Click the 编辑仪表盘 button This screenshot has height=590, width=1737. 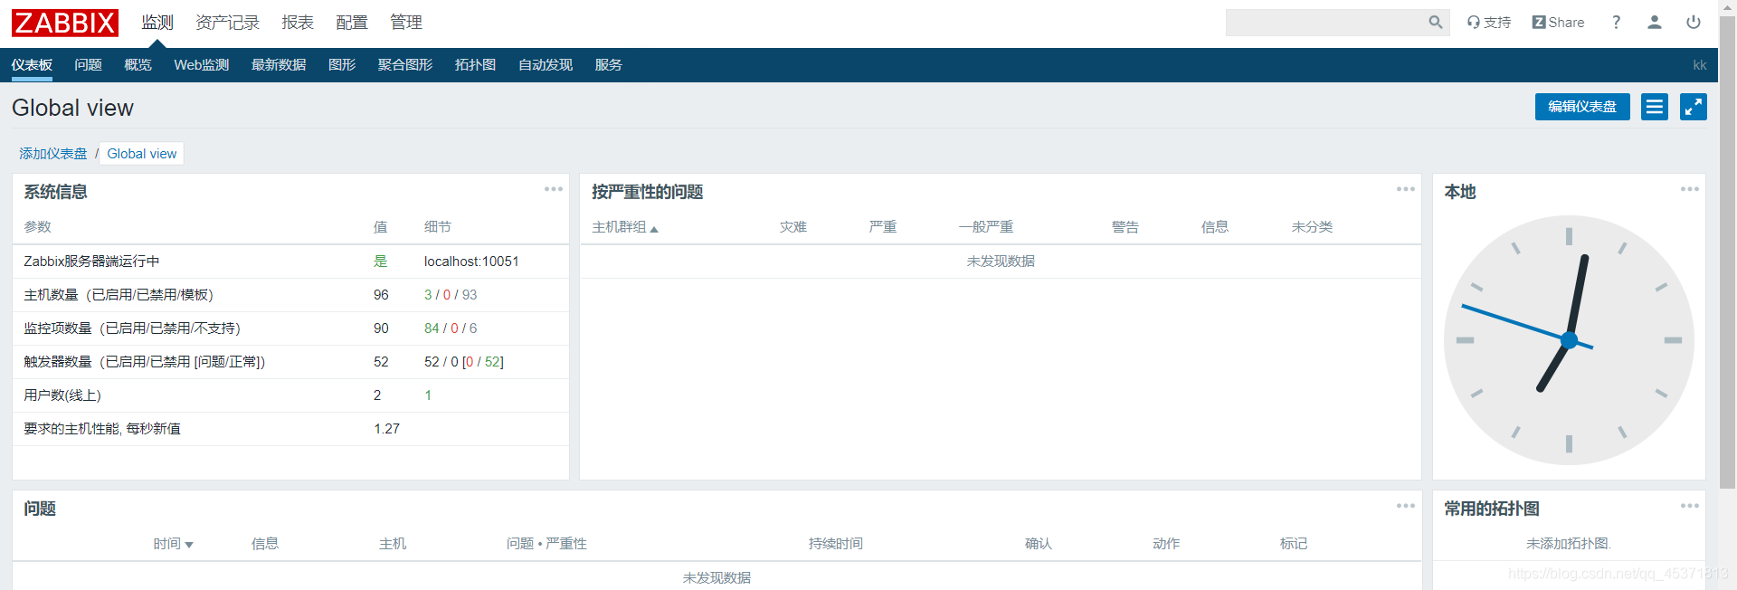[1581, 107]
